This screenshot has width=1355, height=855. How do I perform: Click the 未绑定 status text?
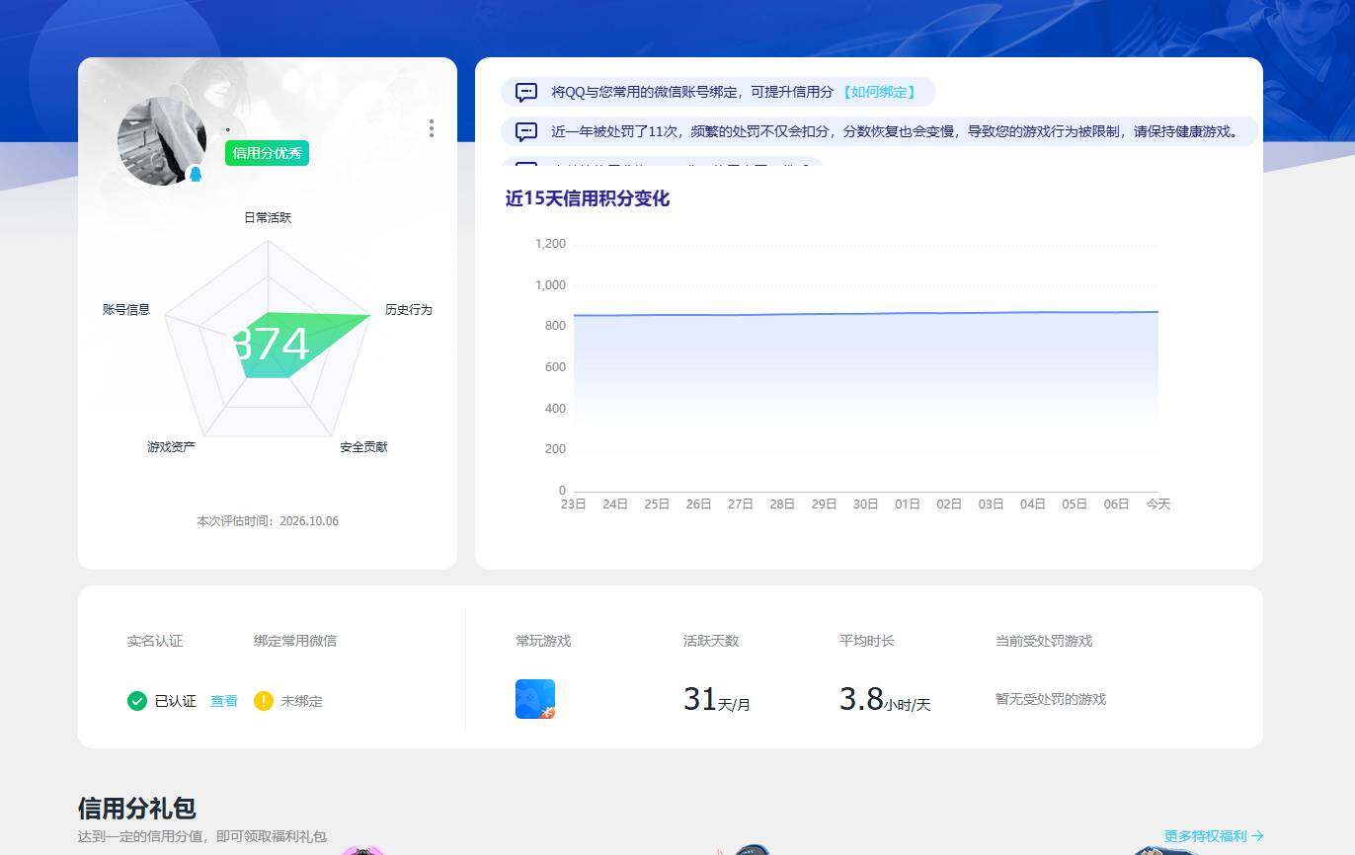(301, 701)
